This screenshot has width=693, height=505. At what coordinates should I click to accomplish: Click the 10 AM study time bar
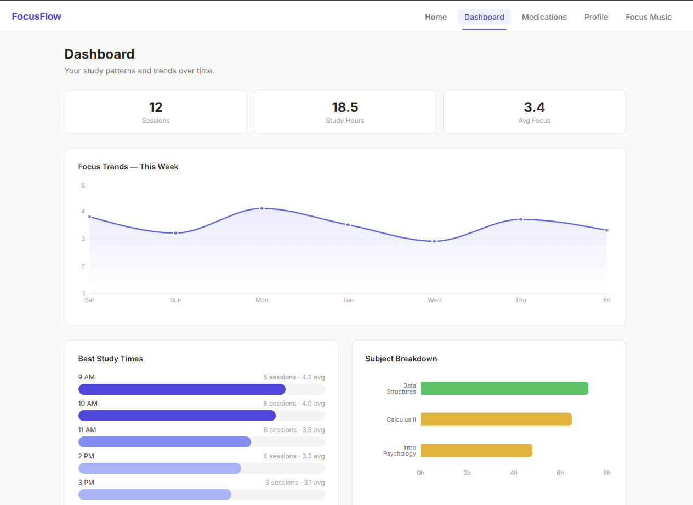[177, 416]
